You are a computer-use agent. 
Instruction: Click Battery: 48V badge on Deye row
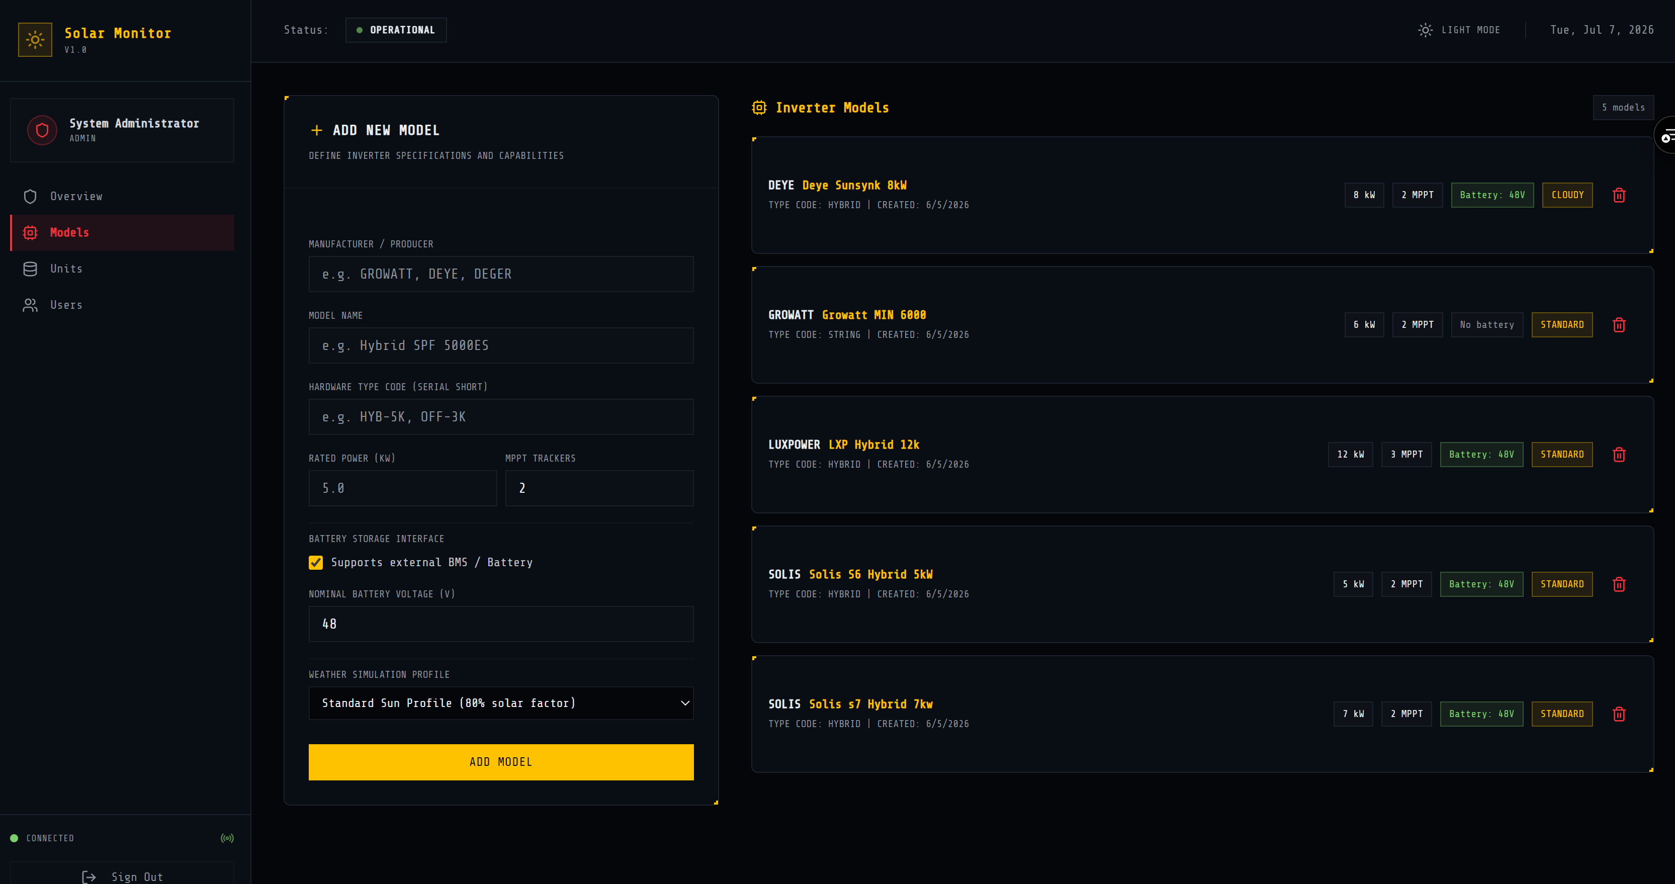[1492, 195]
